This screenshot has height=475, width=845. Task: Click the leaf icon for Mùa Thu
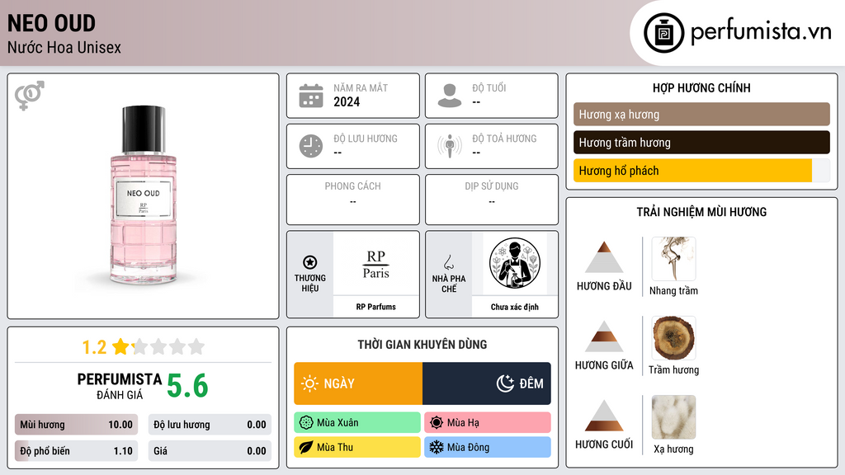pos(306,448)
